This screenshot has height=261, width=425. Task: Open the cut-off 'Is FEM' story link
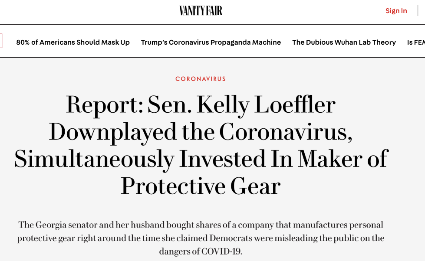pyautogui.click(x=416, y=42)
